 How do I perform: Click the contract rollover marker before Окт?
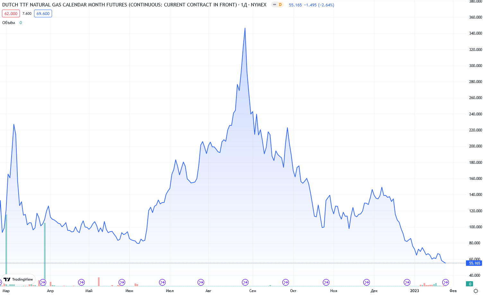click(285, 282)
